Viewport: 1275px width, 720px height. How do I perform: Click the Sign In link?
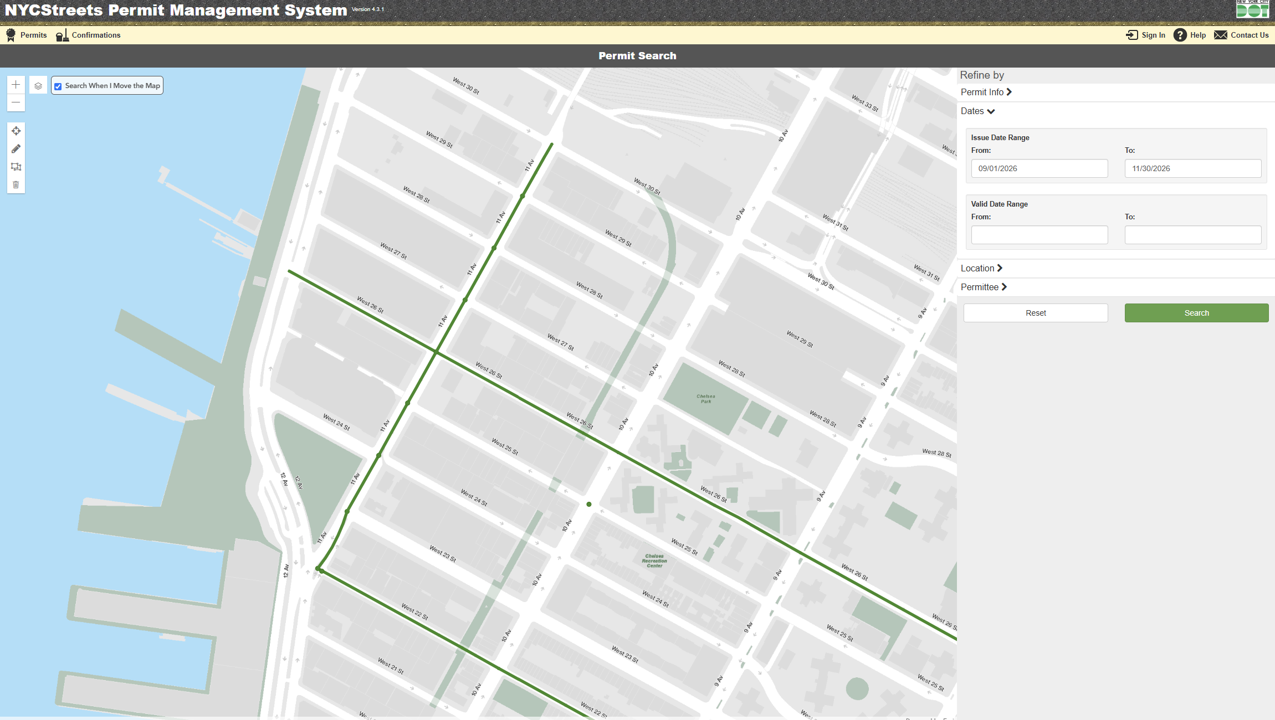1153,35
